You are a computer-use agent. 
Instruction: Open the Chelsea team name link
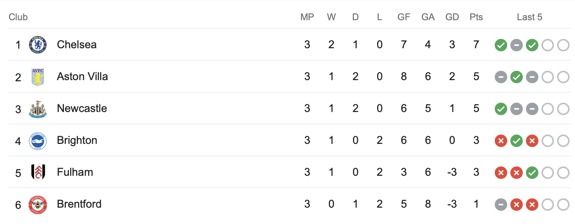click(x=77, y=45)
